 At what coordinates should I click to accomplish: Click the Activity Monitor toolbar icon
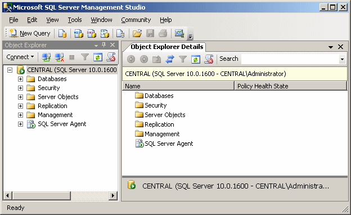pyautogui.click(x=179, y=33)
